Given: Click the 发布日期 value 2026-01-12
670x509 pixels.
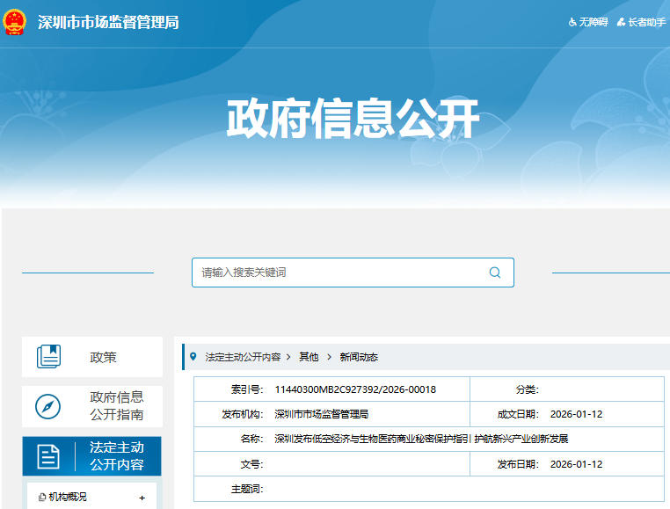Looking at the screenshot, I should coord(576,464).
